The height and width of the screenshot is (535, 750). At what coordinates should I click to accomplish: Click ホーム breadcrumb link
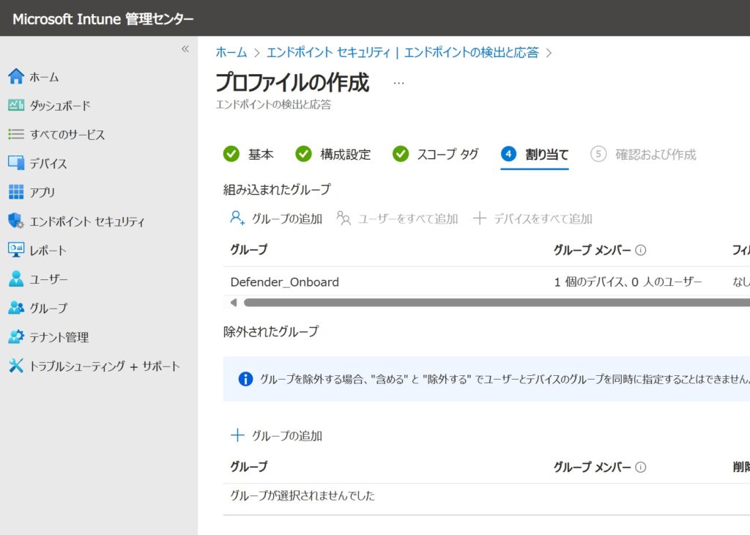tap(231, 53)
